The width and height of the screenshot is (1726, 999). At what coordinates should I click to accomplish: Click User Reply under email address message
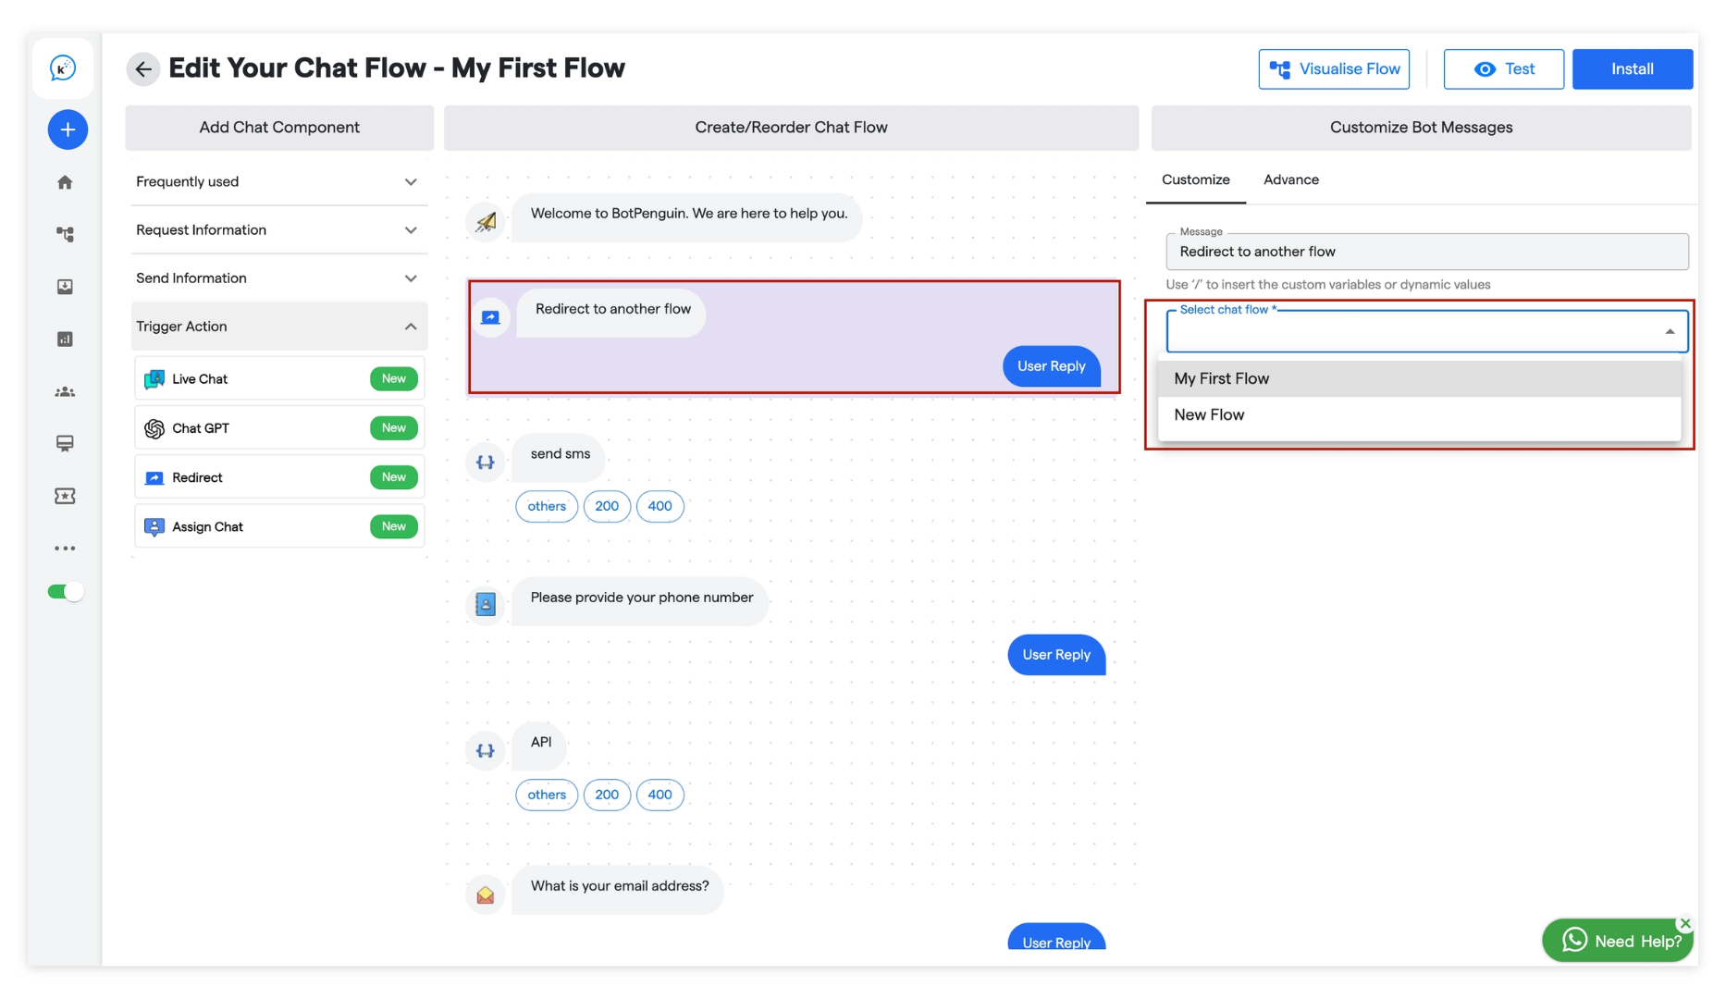tap(1056, 938)
